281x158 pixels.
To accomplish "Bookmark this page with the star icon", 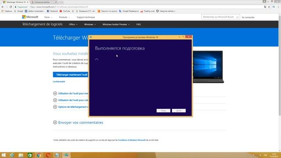I will click(269, 7).
